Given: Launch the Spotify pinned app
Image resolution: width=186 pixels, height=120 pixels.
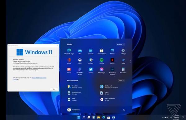Looking at the screenshot, I should pyautogui.click(x=102, y=61).
